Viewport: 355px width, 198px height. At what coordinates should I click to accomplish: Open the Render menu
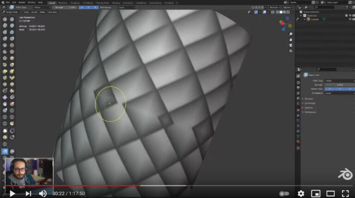tap(22, 2)
